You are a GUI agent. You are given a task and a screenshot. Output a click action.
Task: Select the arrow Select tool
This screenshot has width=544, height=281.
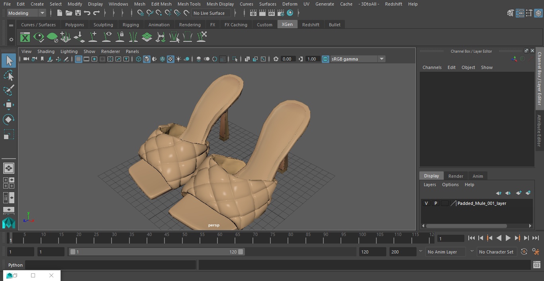tap(9, 61)
